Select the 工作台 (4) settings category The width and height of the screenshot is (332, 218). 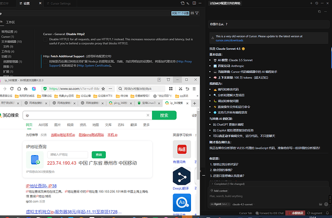[x=8, y=51]
